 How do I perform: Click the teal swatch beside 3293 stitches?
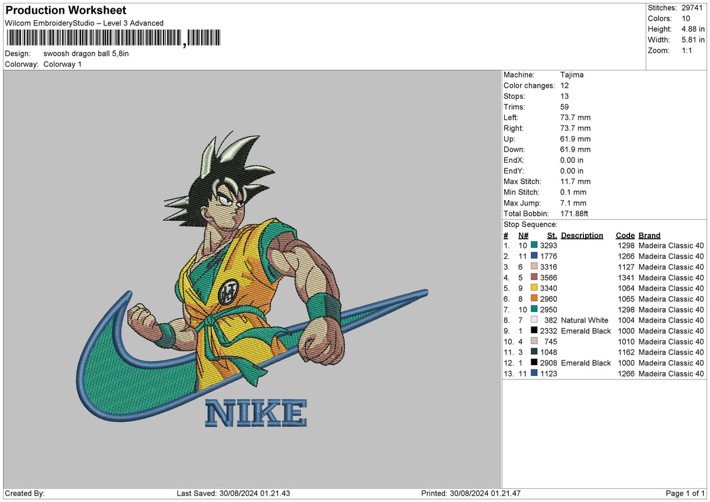[x=534, y=244]
